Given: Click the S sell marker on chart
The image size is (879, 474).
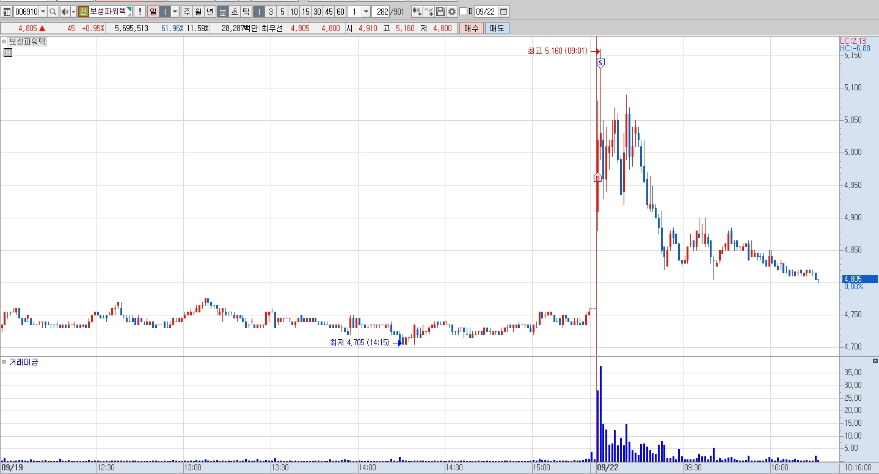Looking at the screenshot, I should tap(600, 63).
